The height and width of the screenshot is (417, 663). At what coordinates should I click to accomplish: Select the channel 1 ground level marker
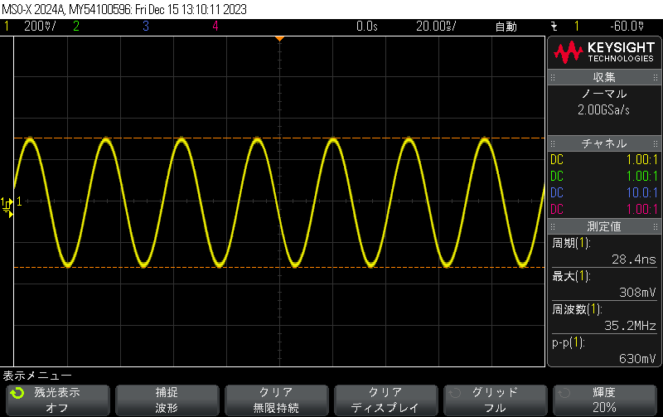pyautogui.click(x=7, y=201)
